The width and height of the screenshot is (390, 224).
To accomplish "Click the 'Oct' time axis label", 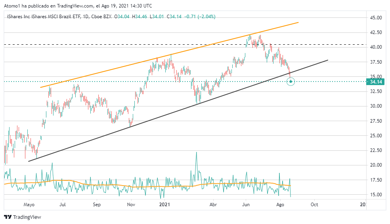I will pos(314,205).
